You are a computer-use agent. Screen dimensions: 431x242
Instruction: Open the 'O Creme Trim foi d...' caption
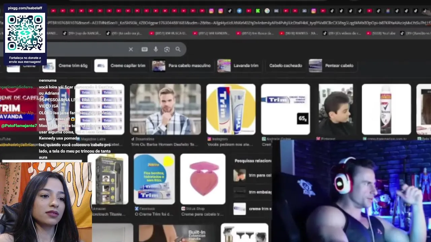click(154, 214)
